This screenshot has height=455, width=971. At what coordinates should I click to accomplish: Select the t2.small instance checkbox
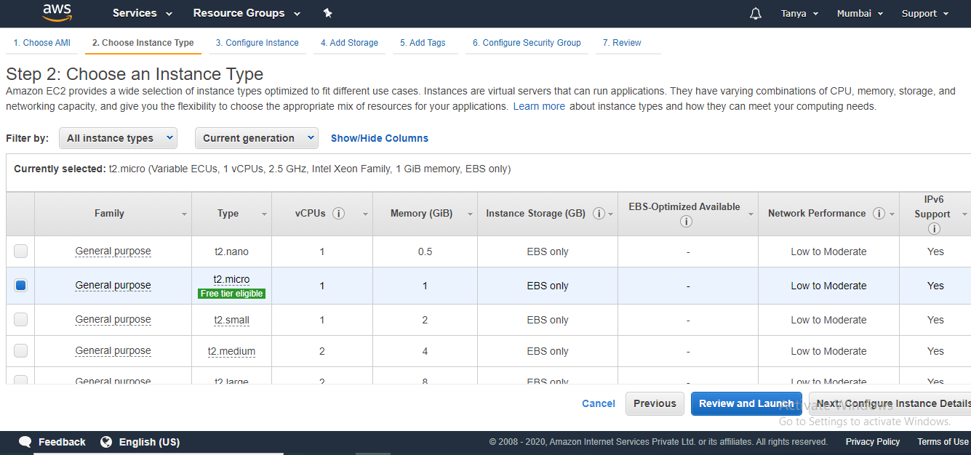point(21,320)
